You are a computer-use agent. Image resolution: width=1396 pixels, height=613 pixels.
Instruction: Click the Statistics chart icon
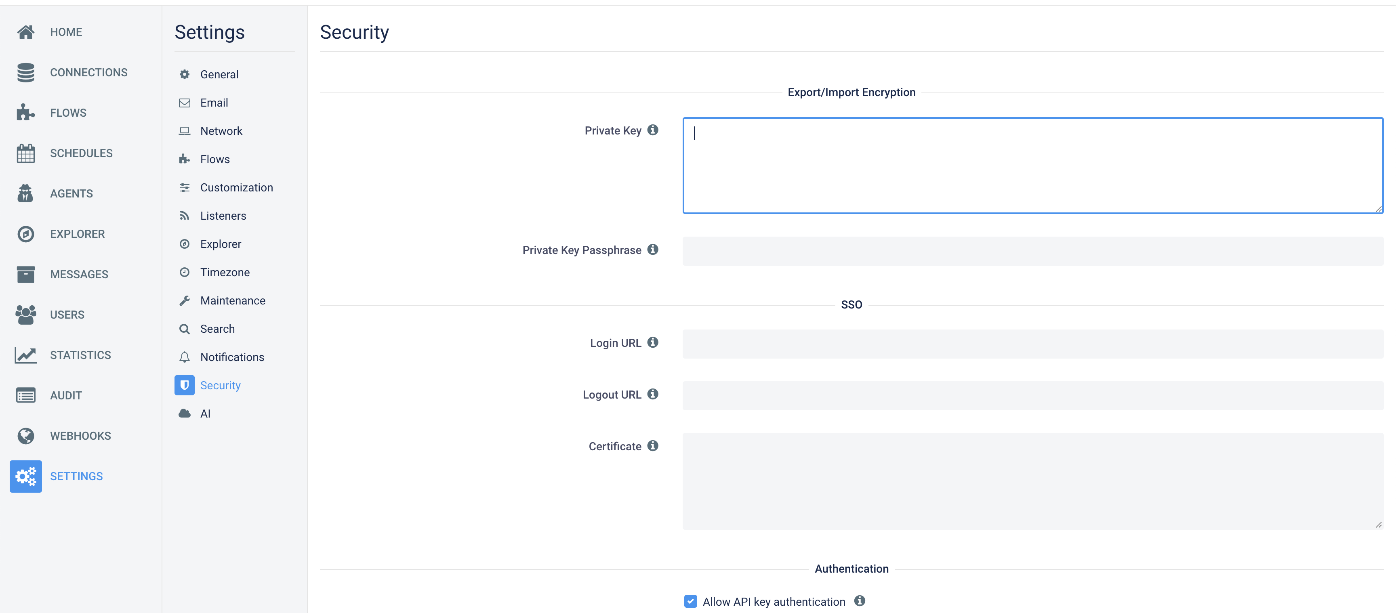tap(25, 355)
